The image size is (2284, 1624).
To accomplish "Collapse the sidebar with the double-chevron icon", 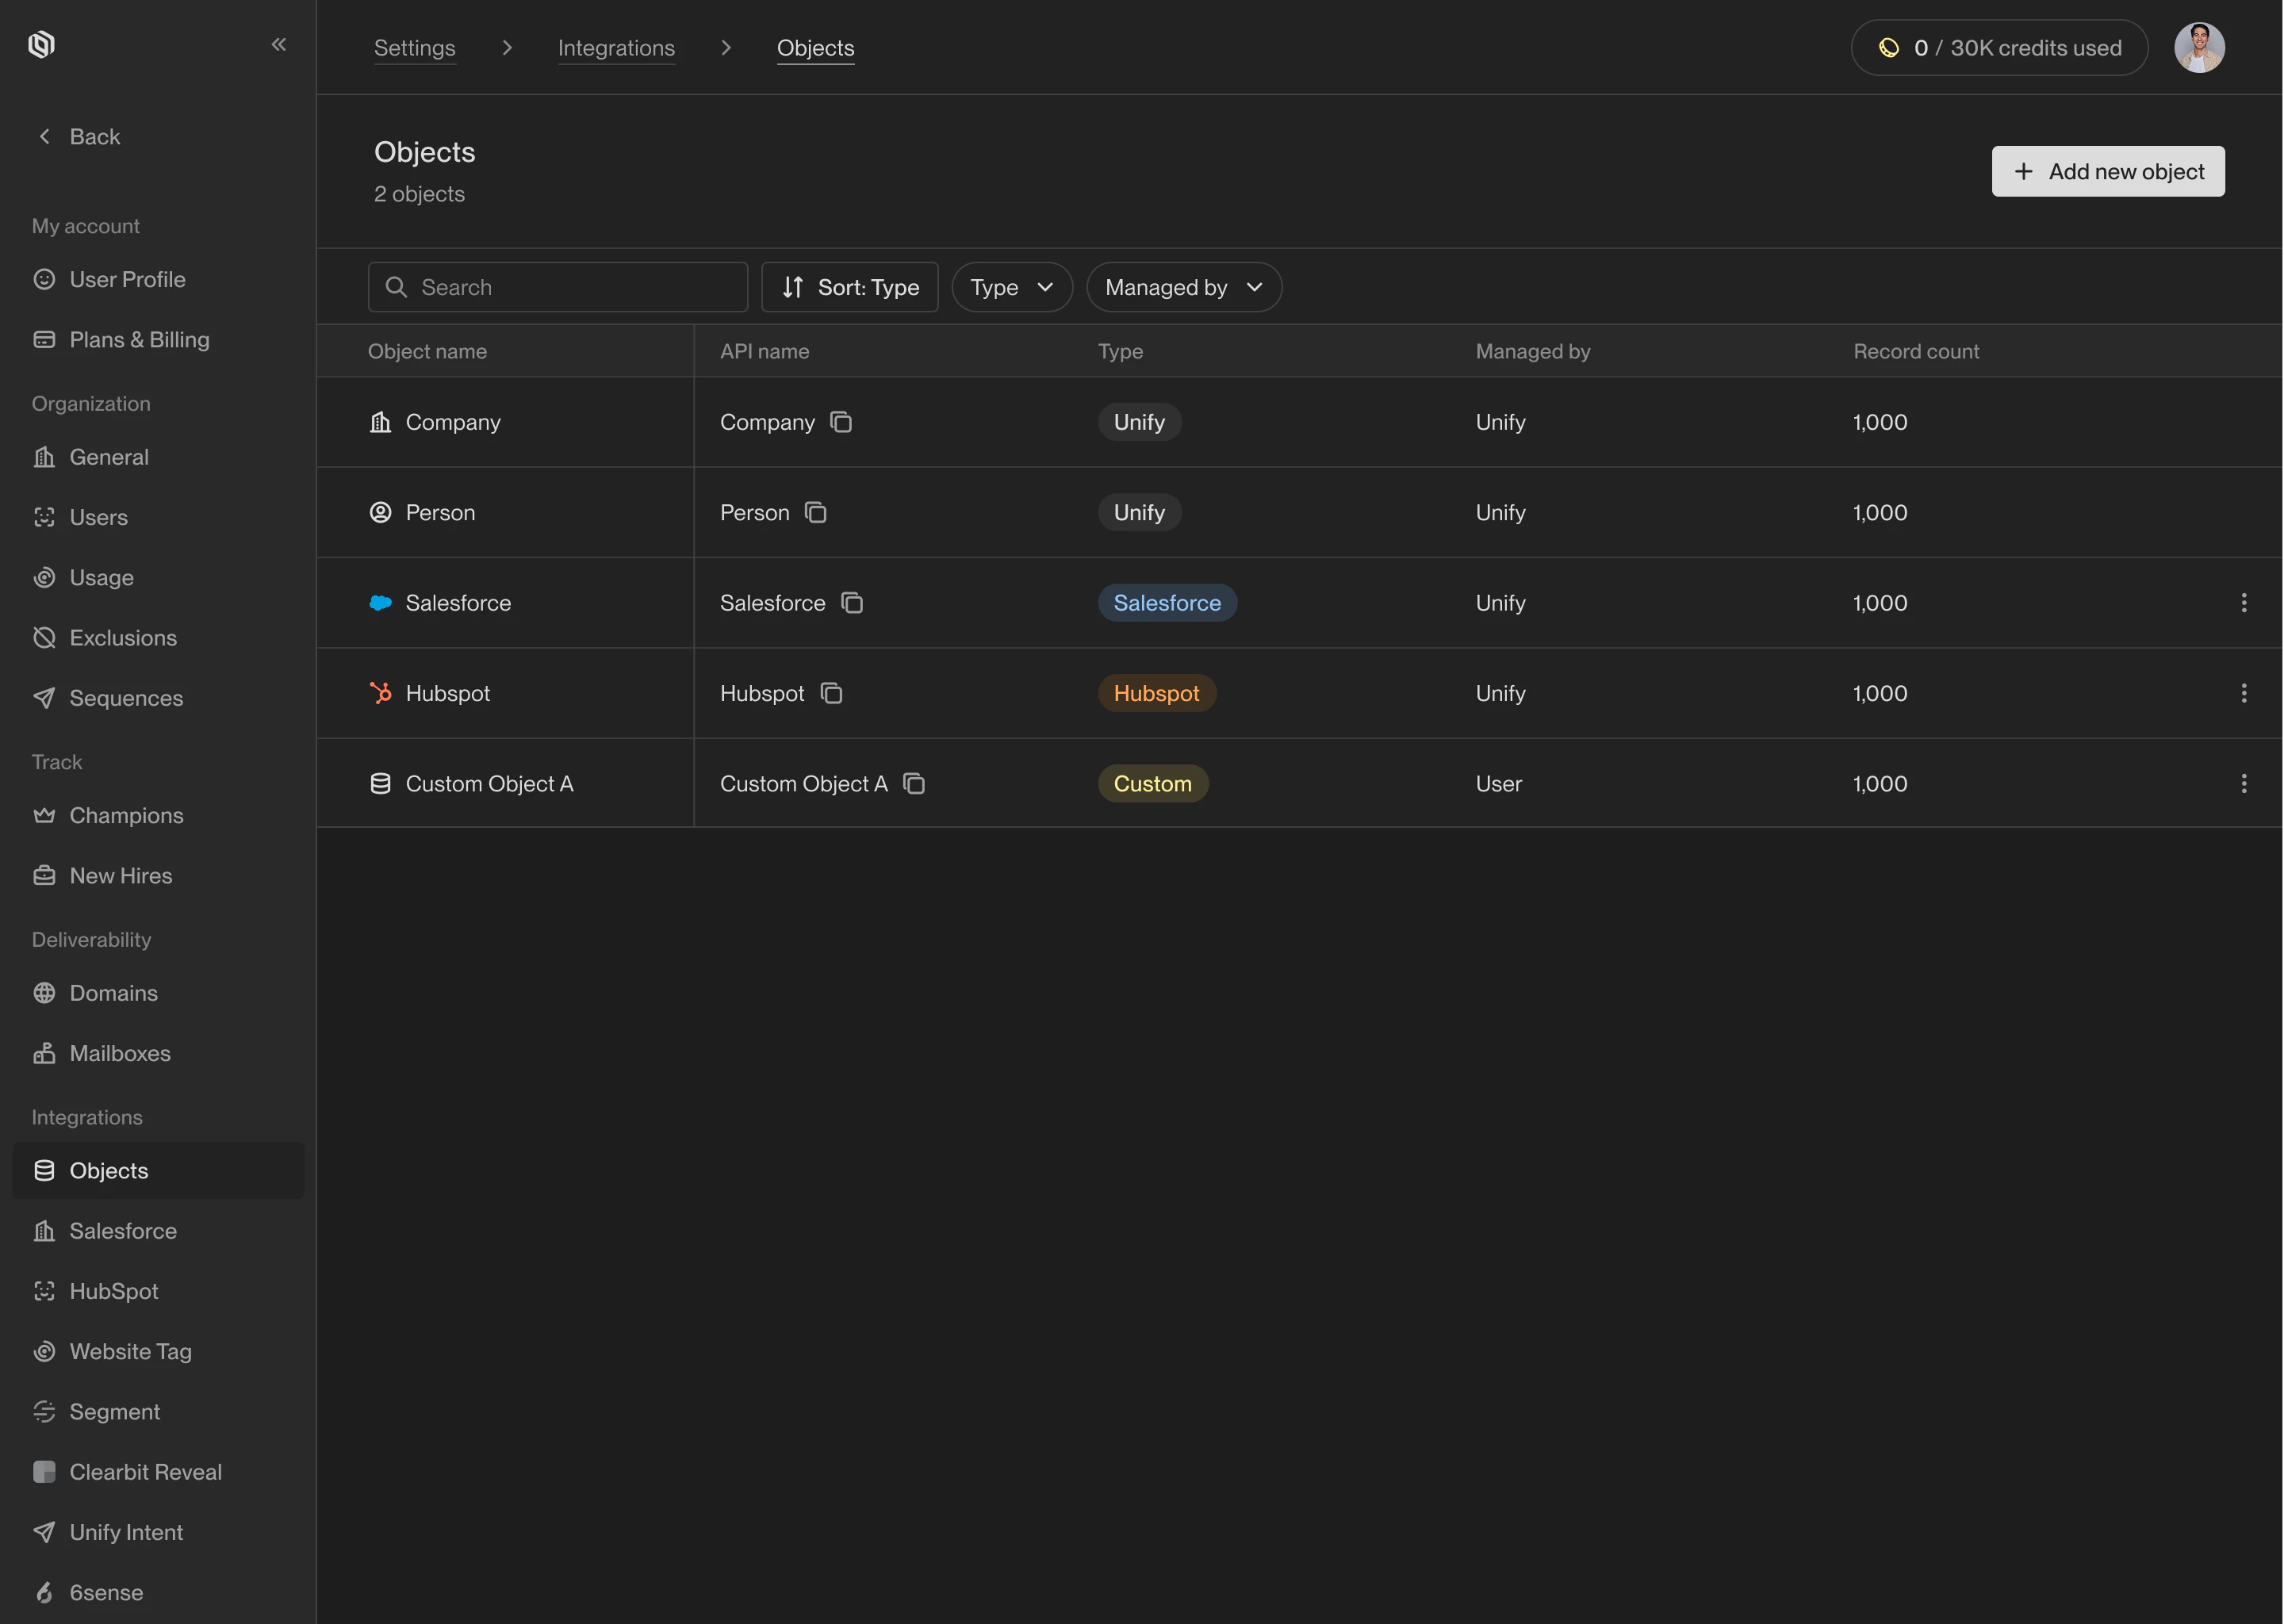I will pos(279,45).
